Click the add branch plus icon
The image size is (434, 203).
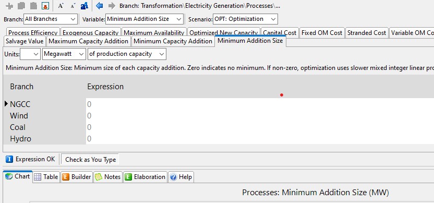coord(9,6)
